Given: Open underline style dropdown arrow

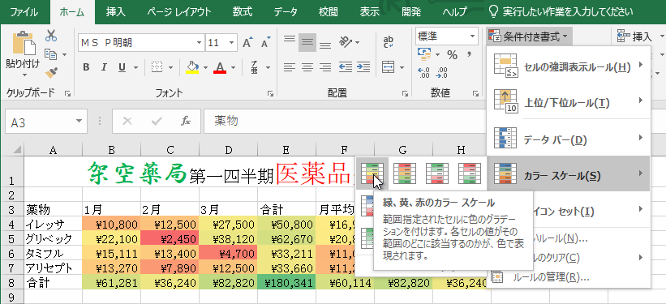Looking at the screenshot, I should tap(135, 67).
